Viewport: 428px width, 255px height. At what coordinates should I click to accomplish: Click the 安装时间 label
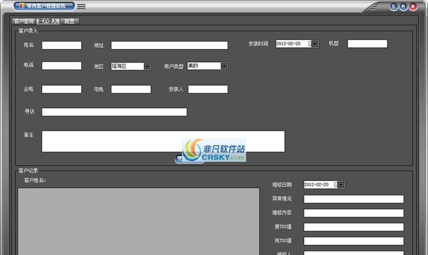click(258, 43)
